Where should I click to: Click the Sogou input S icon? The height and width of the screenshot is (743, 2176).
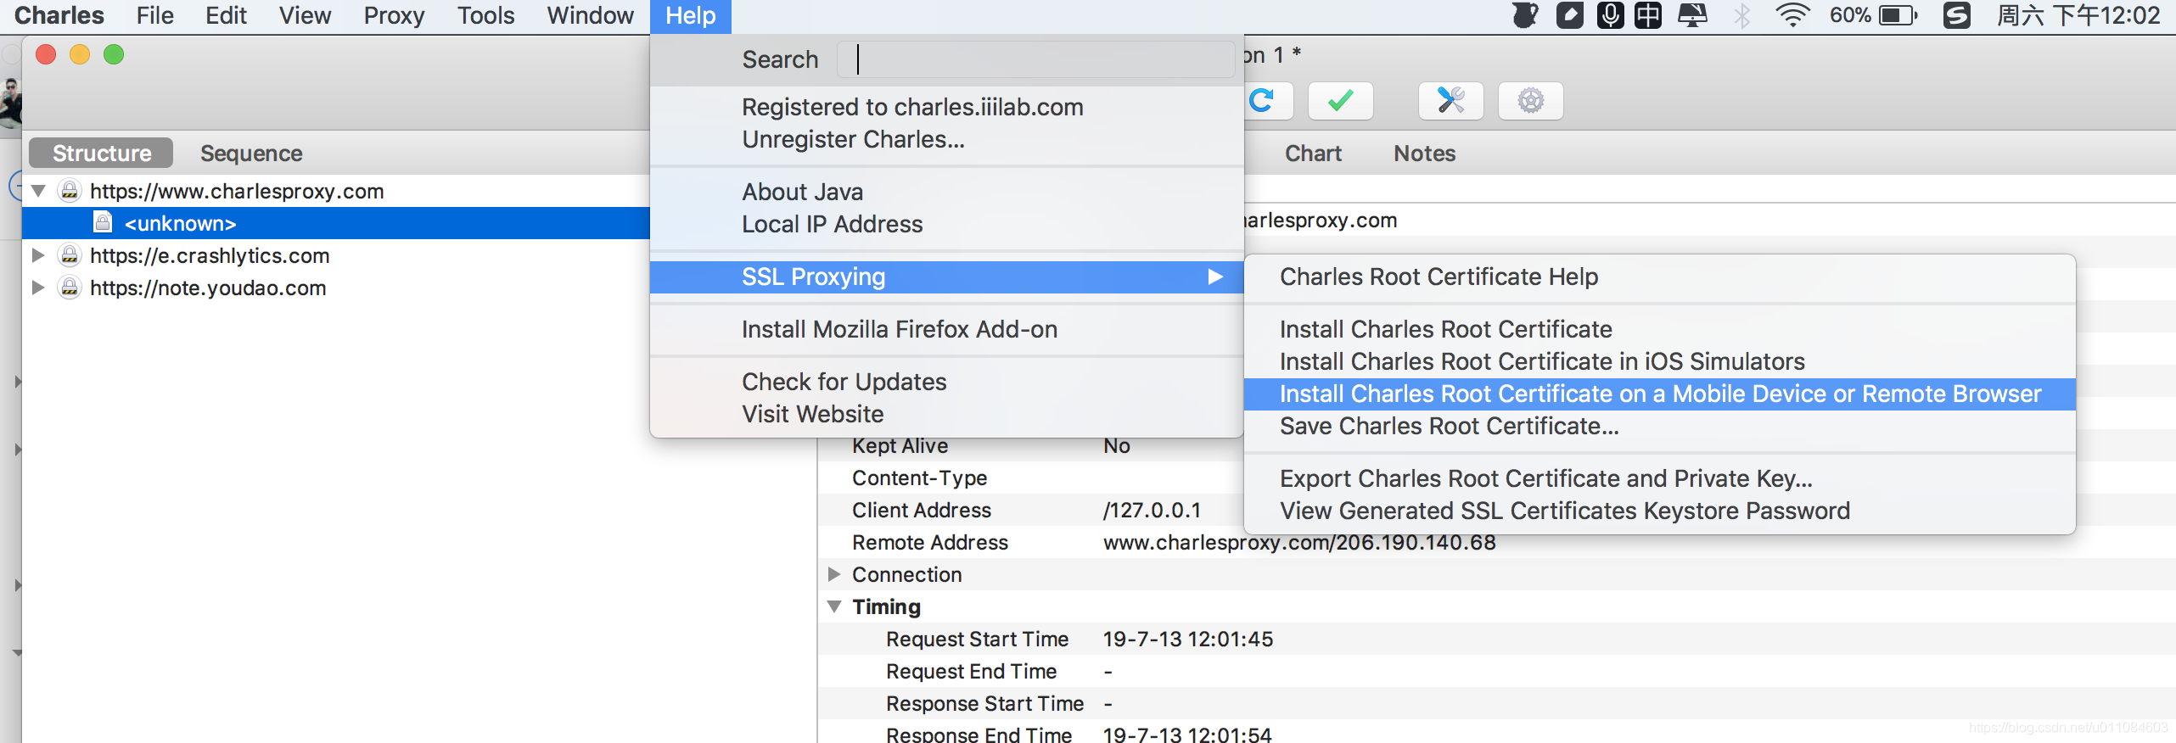[x=1956, y=15]
